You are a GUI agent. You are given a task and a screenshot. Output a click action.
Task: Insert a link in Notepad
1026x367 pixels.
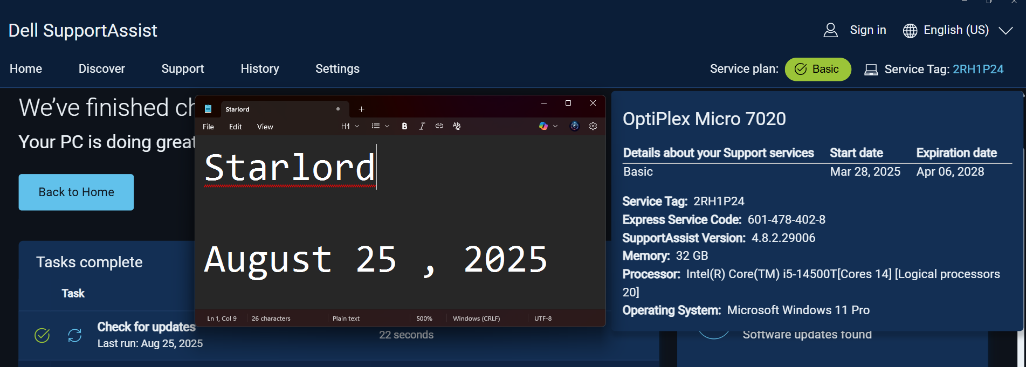coord(439,126)
